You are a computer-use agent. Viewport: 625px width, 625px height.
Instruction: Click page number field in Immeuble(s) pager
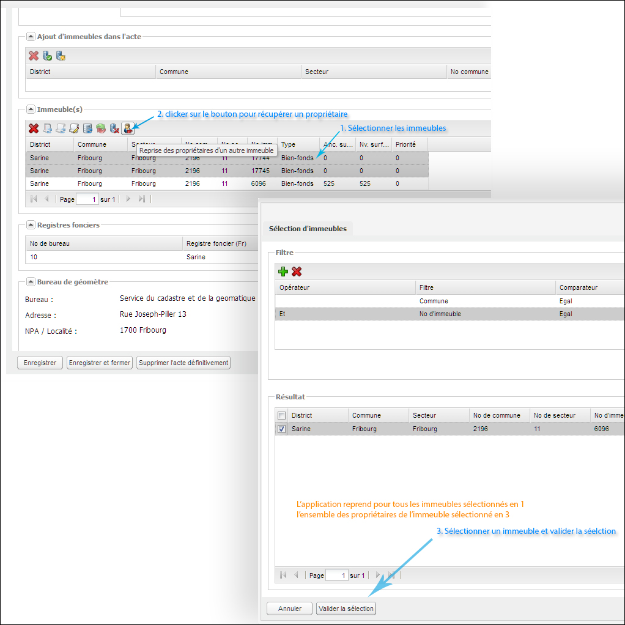87,199
